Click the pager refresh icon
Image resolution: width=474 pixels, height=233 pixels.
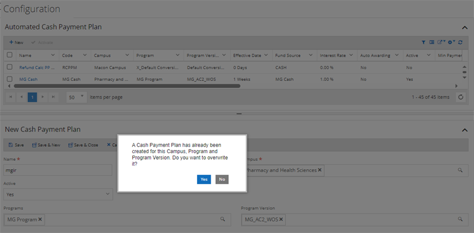pos(460,97)
